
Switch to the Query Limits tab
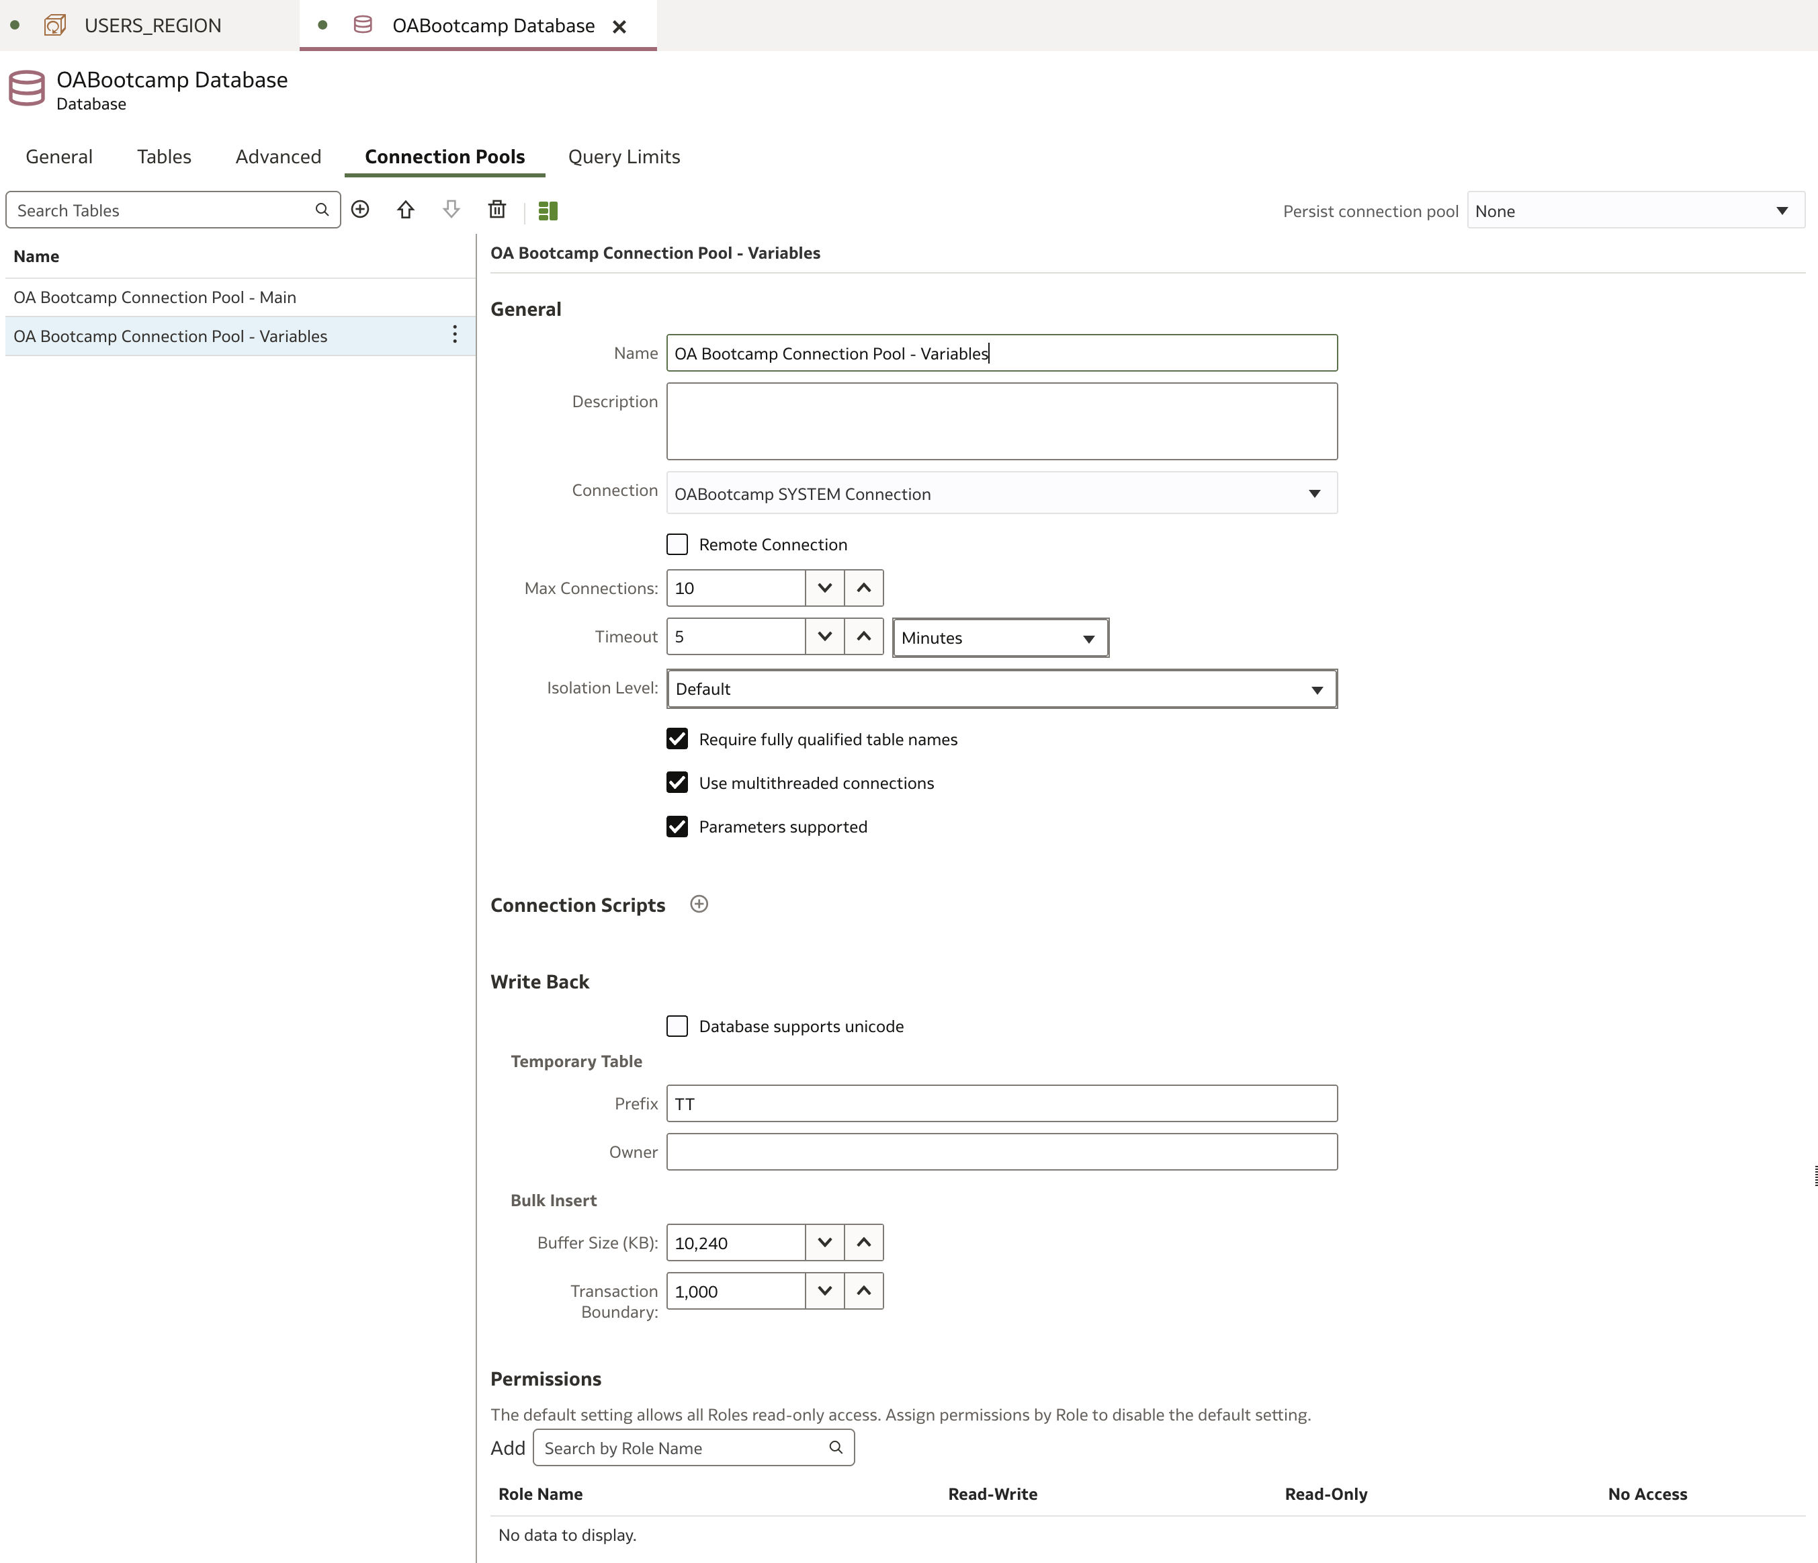pos(624,157)
